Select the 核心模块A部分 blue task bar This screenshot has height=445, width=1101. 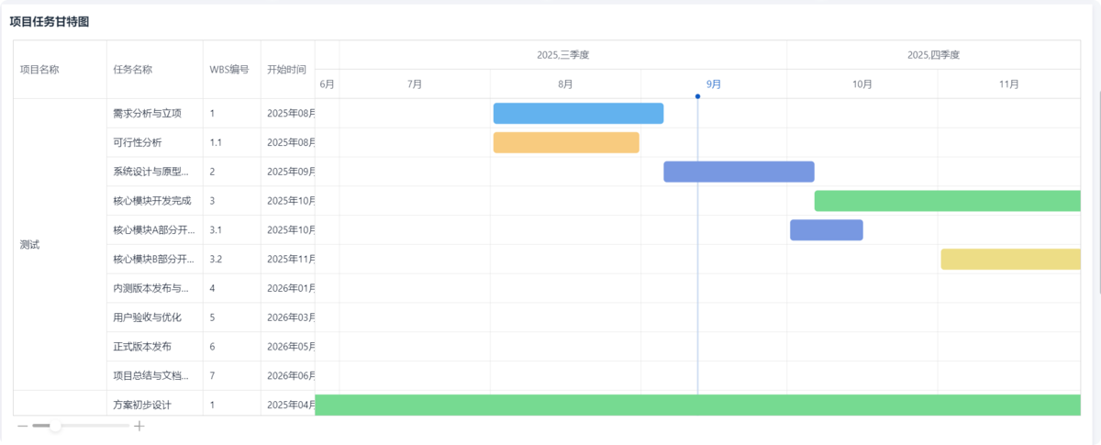pyautogui.click(x=826, y=230)
